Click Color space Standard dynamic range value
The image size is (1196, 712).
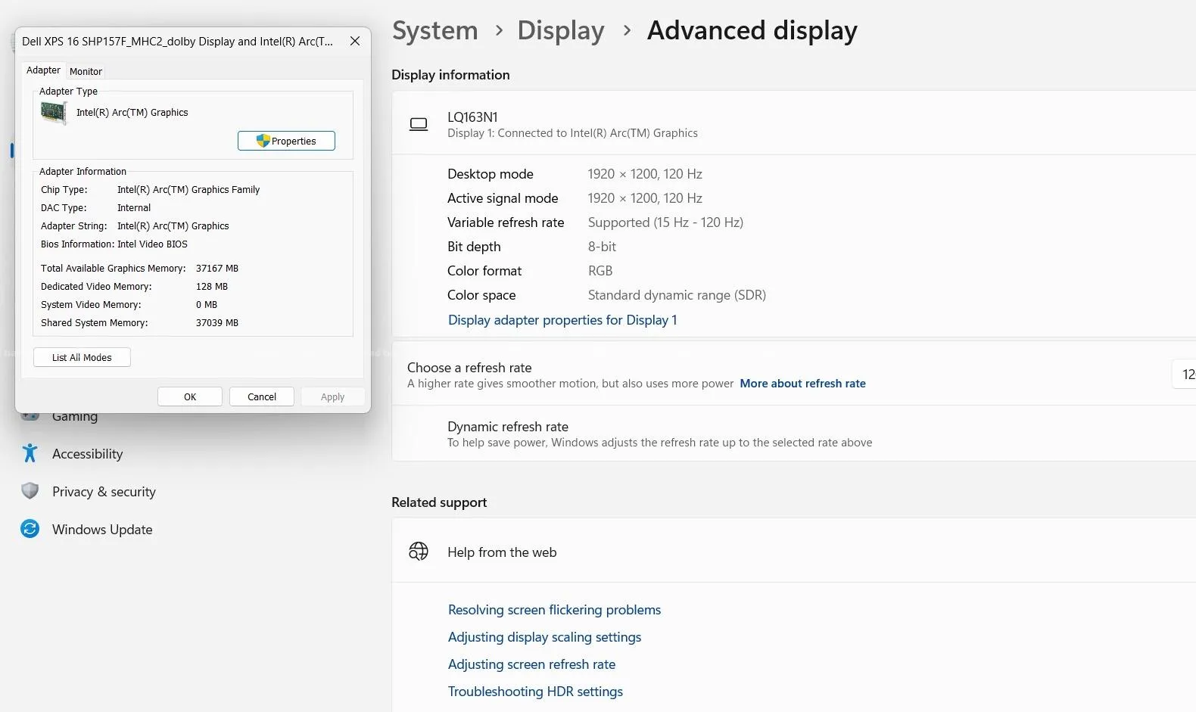coord(677,295)
